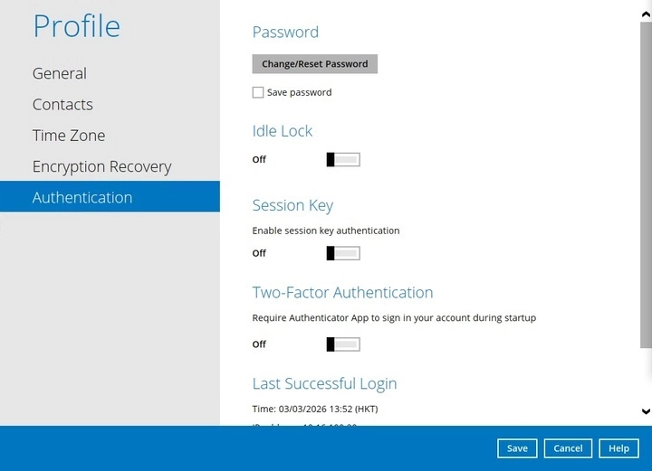
Task: Check the Save password checkbox
Action: point(258,92)
